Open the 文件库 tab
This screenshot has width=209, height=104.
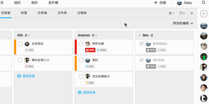tap(62, 13)
